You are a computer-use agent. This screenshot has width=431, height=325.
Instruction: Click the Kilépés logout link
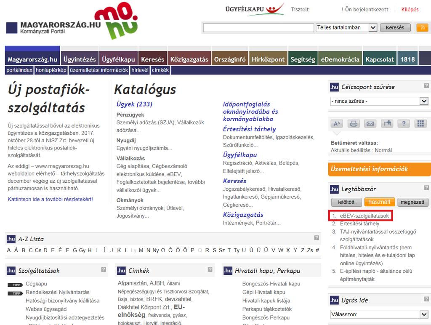[410, 9]
